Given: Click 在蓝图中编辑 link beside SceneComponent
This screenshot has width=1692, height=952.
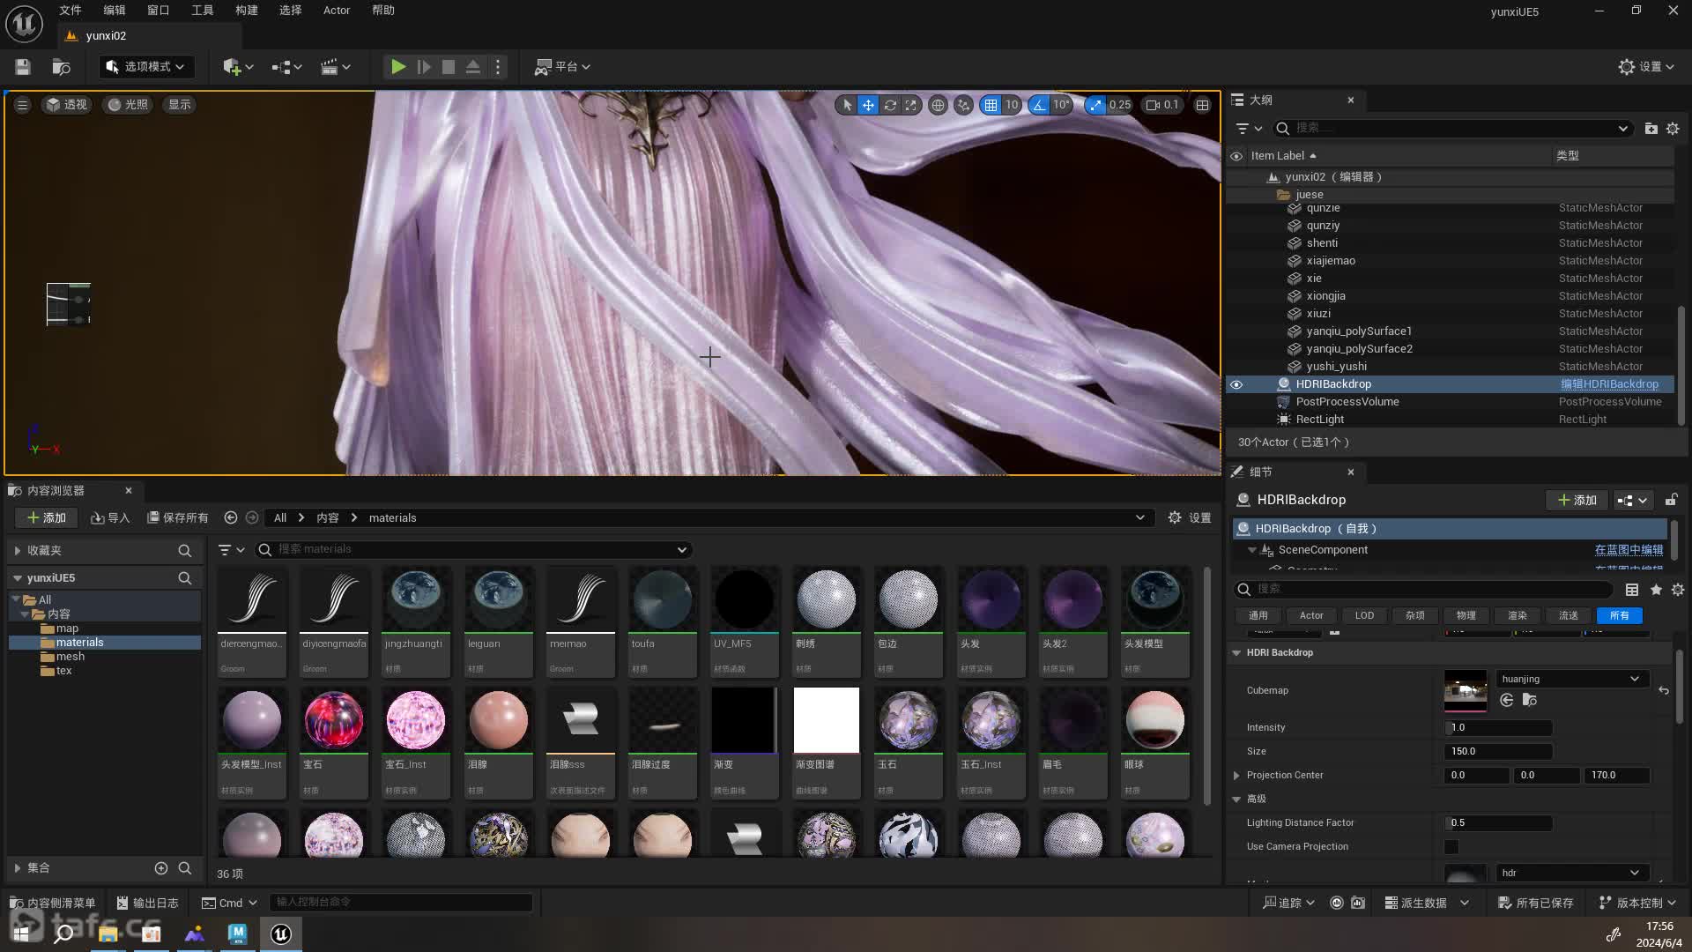Looking at the screenshot, I should [x=1629, y=550].
